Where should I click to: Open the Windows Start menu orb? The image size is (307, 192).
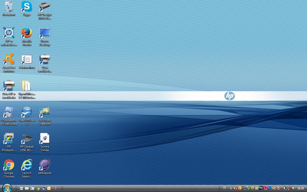coord(7,189)
